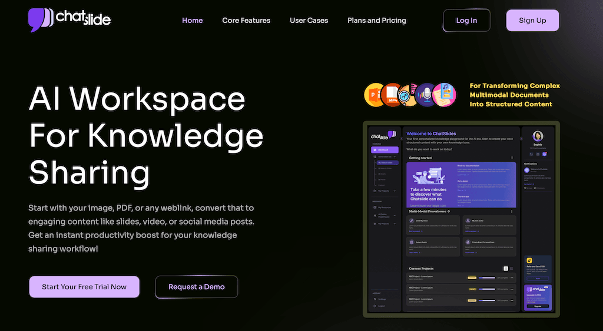Click first project's progress bar
Screen dimensions: 603x331
tap(486, 277)
